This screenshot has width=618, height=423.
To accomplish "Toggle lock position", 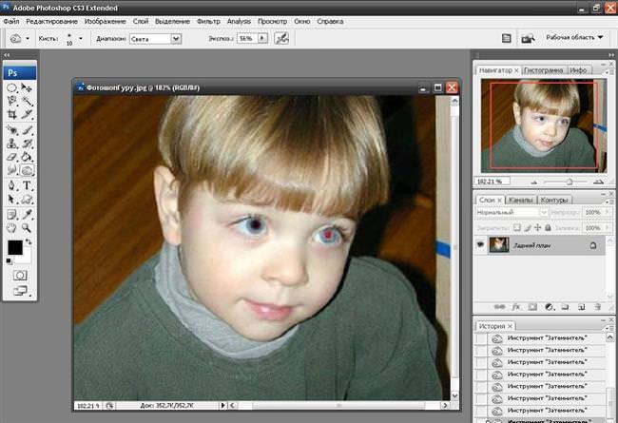I will click(537, 228).
